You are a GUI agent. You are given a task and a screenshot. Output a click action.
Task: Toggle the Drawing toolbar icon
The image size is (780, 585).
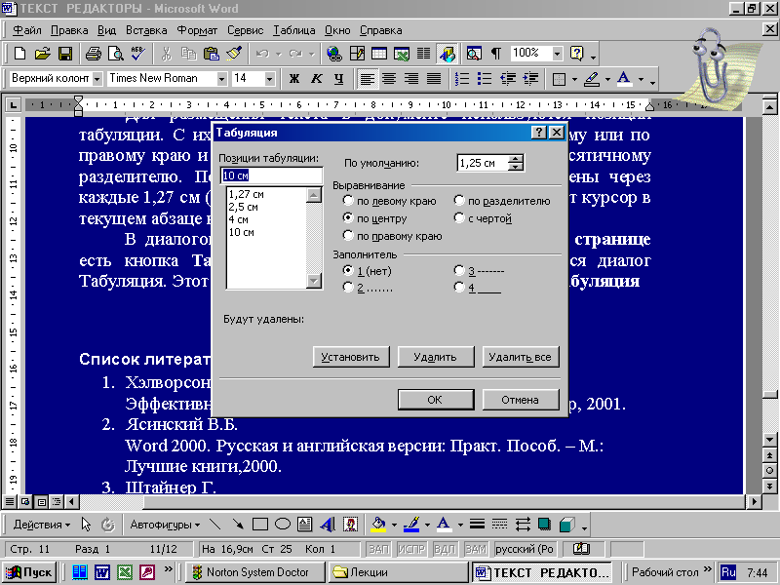(x=447, y=53)
